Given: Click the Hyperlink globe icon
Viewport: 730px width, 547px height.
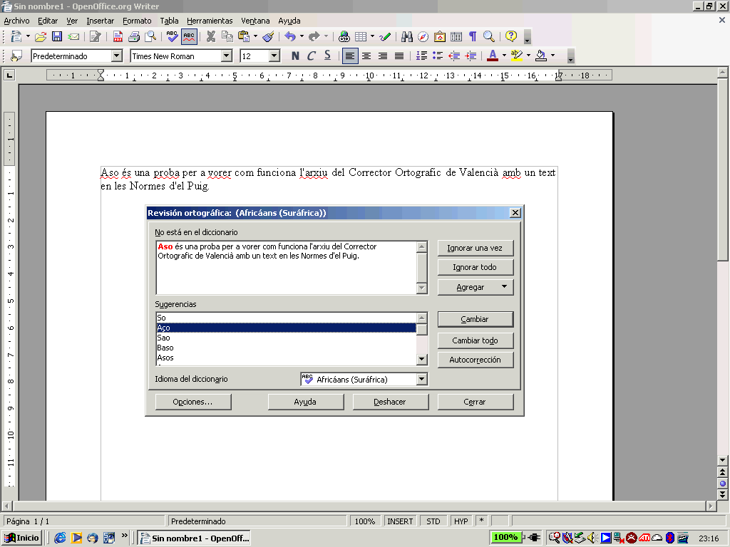Looking at the screenshot, I should tap(344, 36).
